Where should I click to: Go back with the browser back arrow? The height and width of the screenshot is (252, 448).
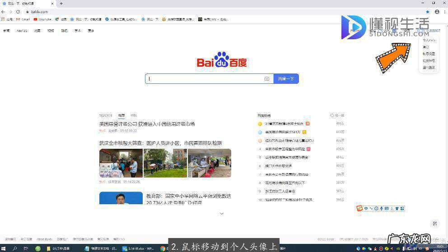[3, 12]
